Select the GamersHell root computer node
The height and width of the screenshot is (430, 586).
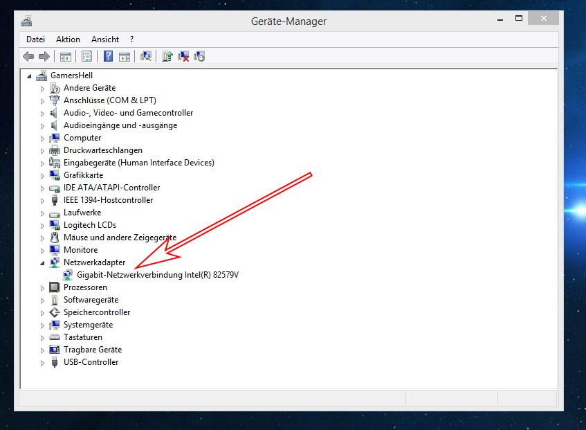click(x=71, y=75)
